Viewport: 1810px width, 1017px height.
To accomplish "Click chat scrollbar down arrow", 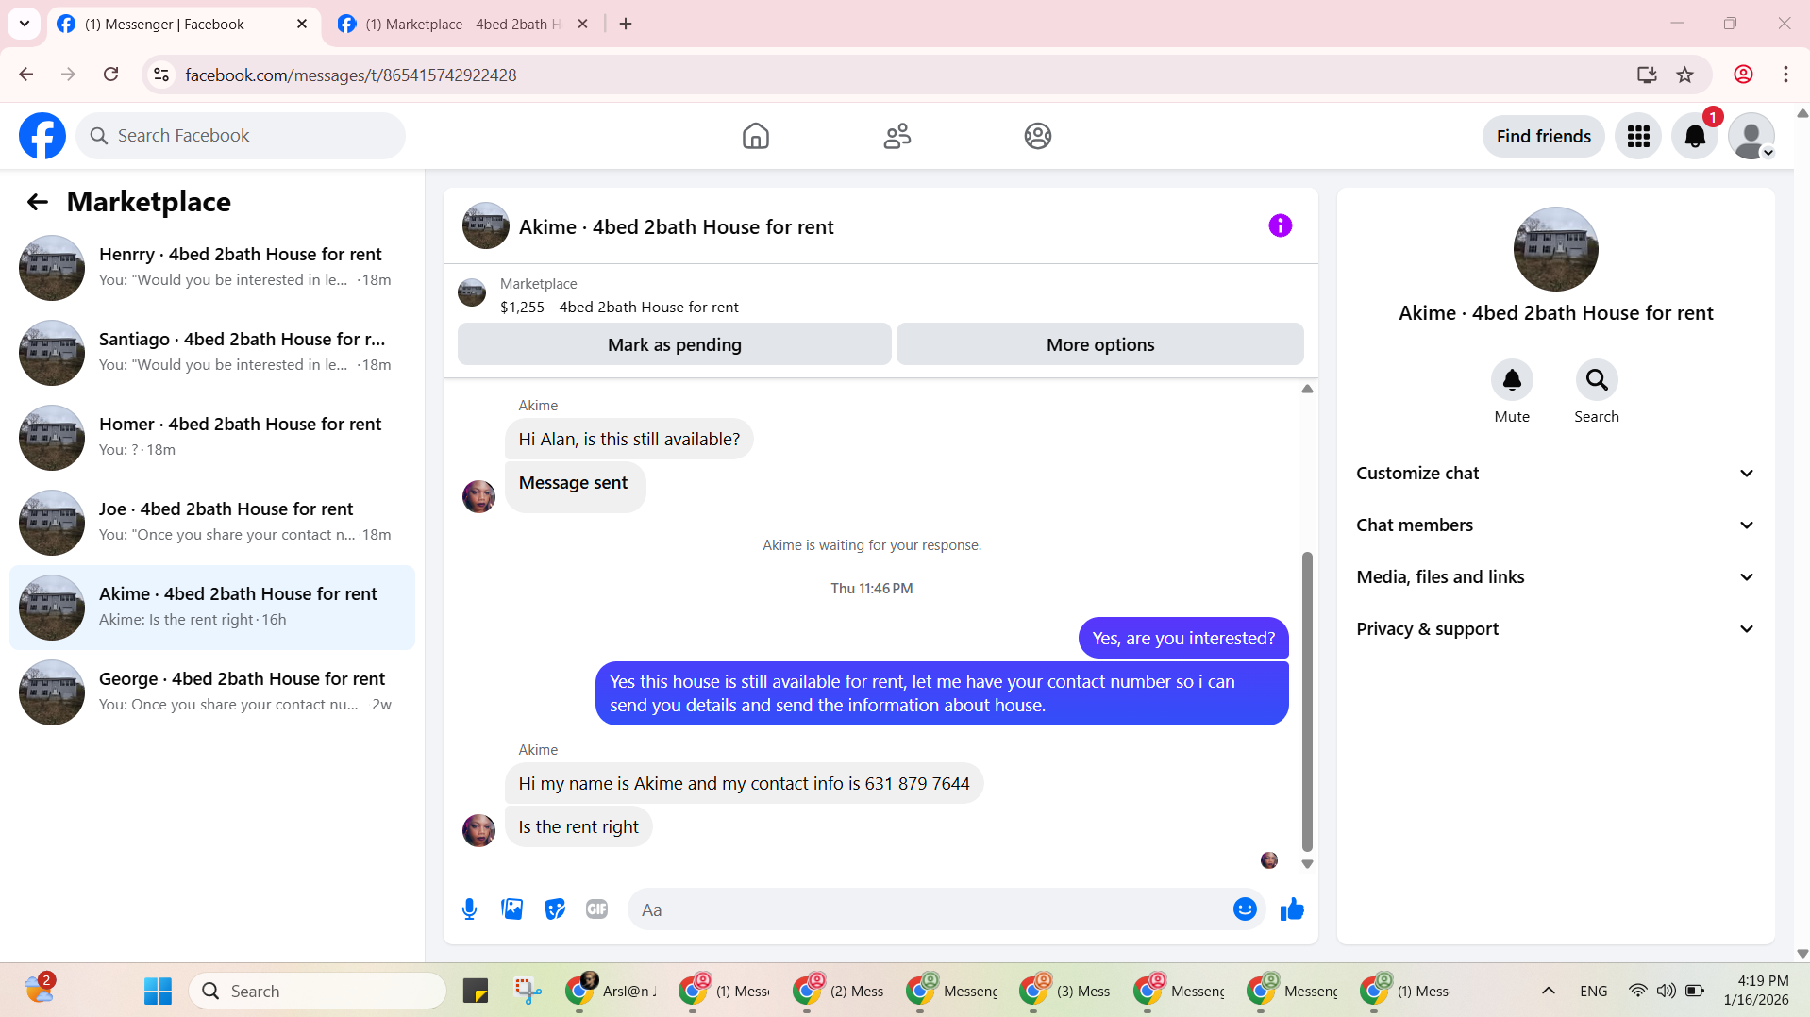I will click(x=1307, y=863).
